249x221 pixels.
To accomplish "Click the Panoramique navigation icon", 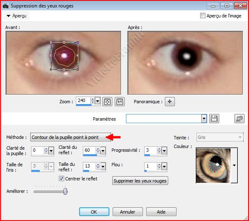I will pyautogui.click(x=169, y=101).
